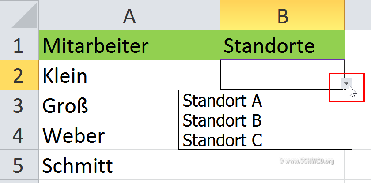Select row 3 header
The width and height of the screenshot is (371, 183).
[x=19, y=106]
